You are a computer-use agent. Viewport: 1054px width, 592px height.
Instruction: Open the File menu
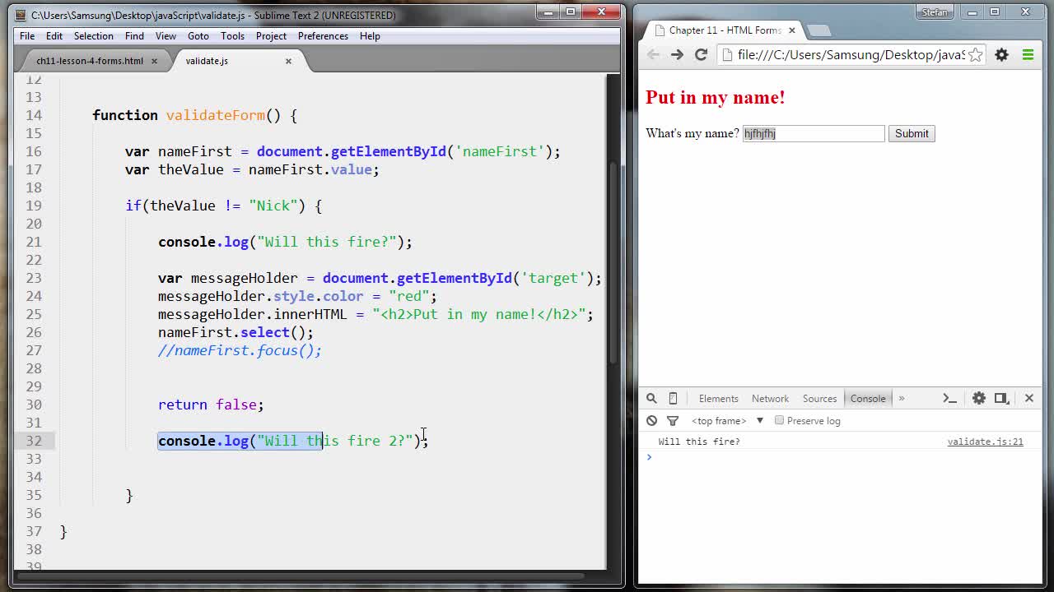[27, 36]
